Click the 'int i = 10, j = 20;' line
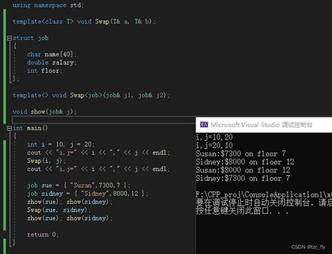The width and height of the screenshot is (332, 254). (x=61, y=145)
